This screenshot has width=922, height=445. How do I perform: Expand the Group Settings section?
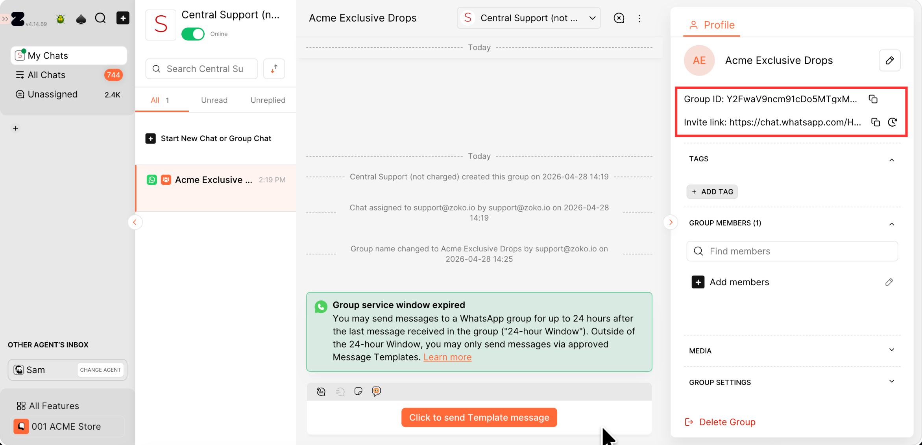(891, 382)
